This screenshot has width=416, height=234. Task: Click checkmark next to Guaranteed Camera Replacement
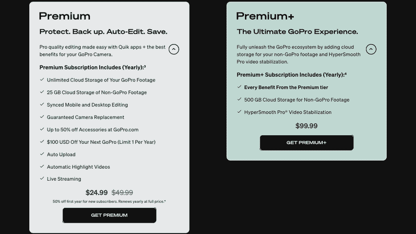[x=42, y=117]
